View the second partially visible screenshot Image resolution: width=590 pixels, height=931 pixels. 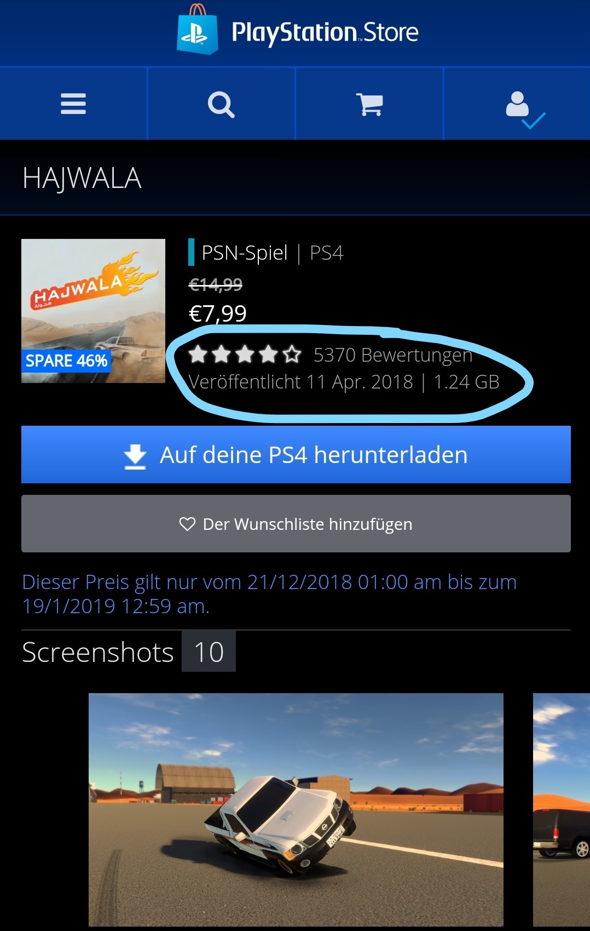(562, 810)
